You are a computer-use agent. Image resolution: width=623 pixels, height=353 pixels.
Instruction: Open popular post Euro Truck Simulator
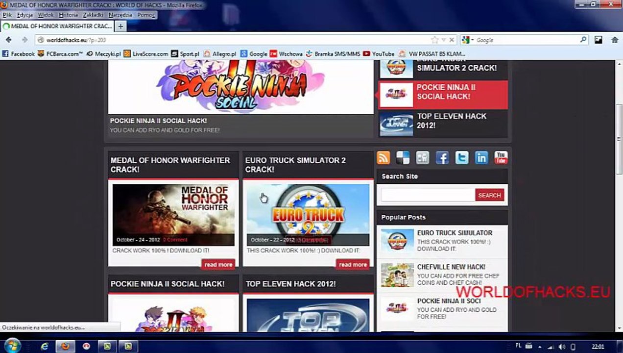[x=455, y=233]
